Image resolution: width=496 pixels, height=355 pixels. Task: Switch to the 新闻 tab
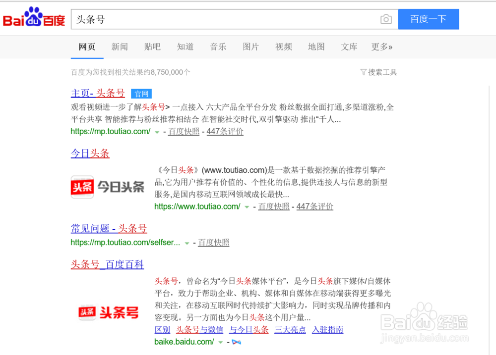120,47
